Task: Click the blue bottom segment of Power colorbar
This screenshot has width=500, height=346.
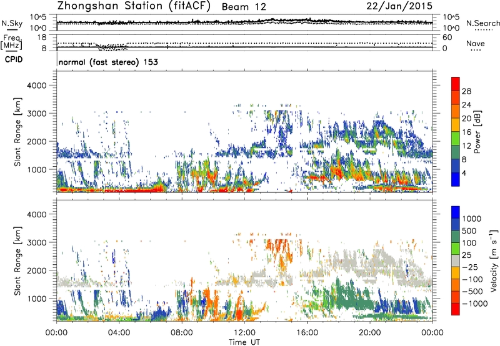Action: [456, 179]
